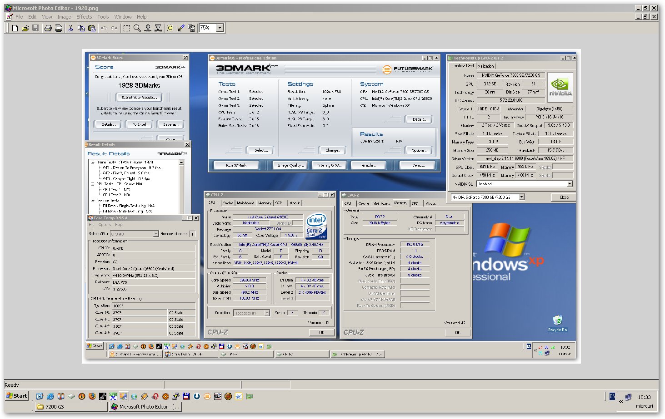Screen dimensions: 665x419
Task: Select the Smudge tool
Action: click(148, 28)
